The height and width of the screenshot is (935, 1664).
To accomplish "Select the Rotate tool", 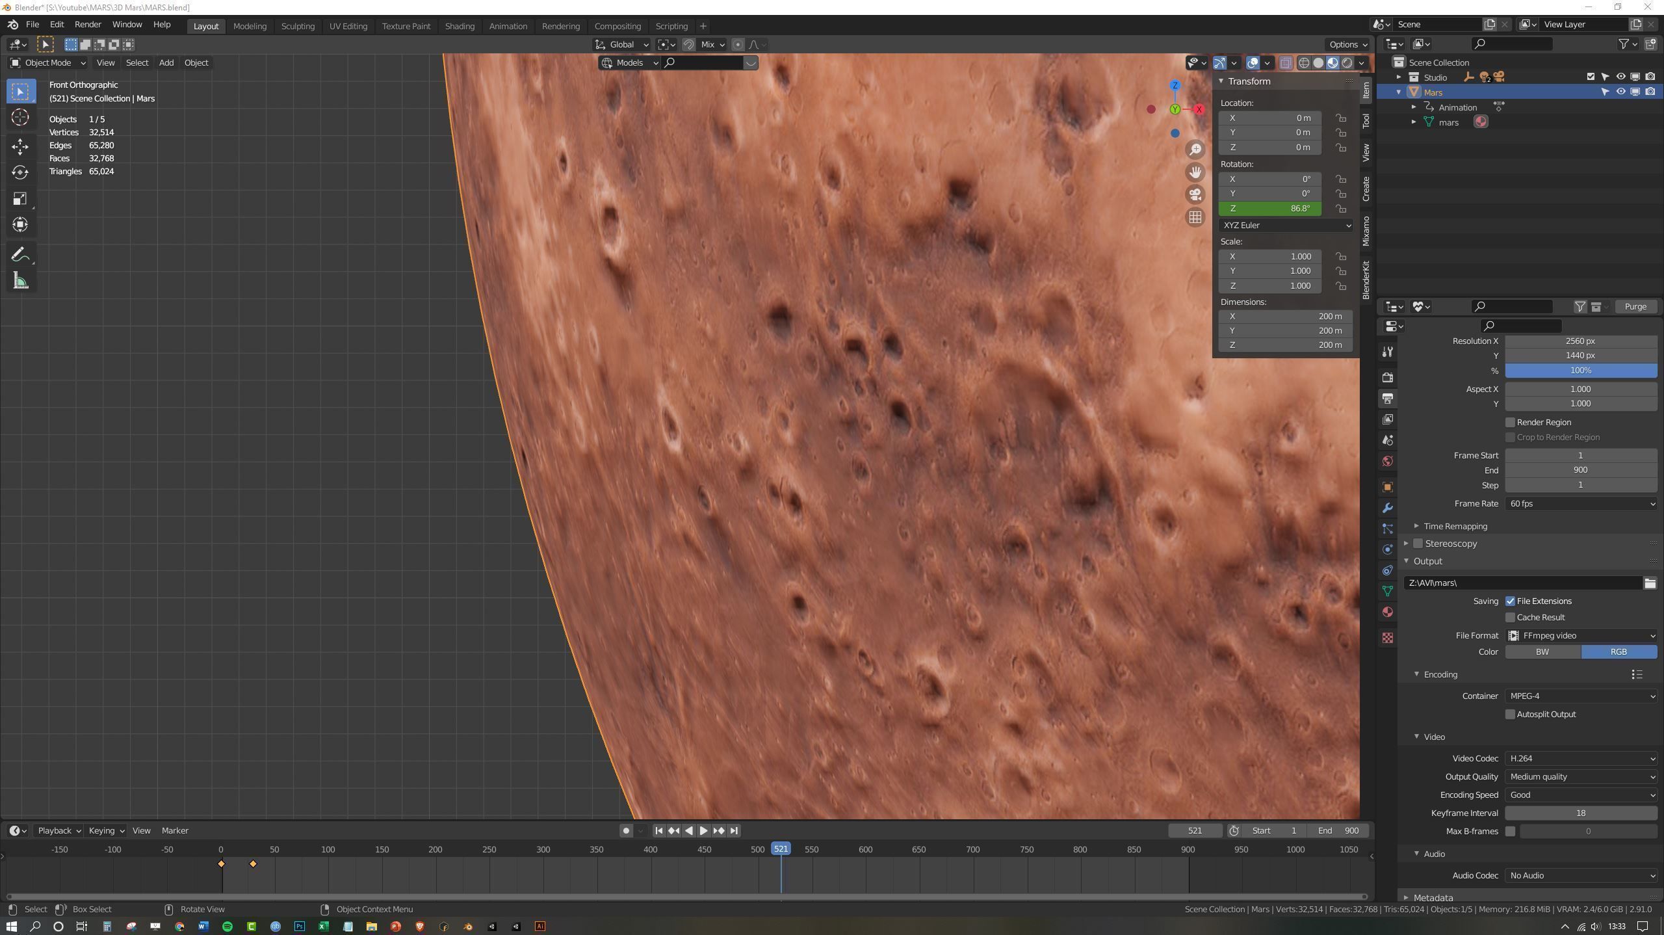I will pyautogui.click(x=20, y=172).
